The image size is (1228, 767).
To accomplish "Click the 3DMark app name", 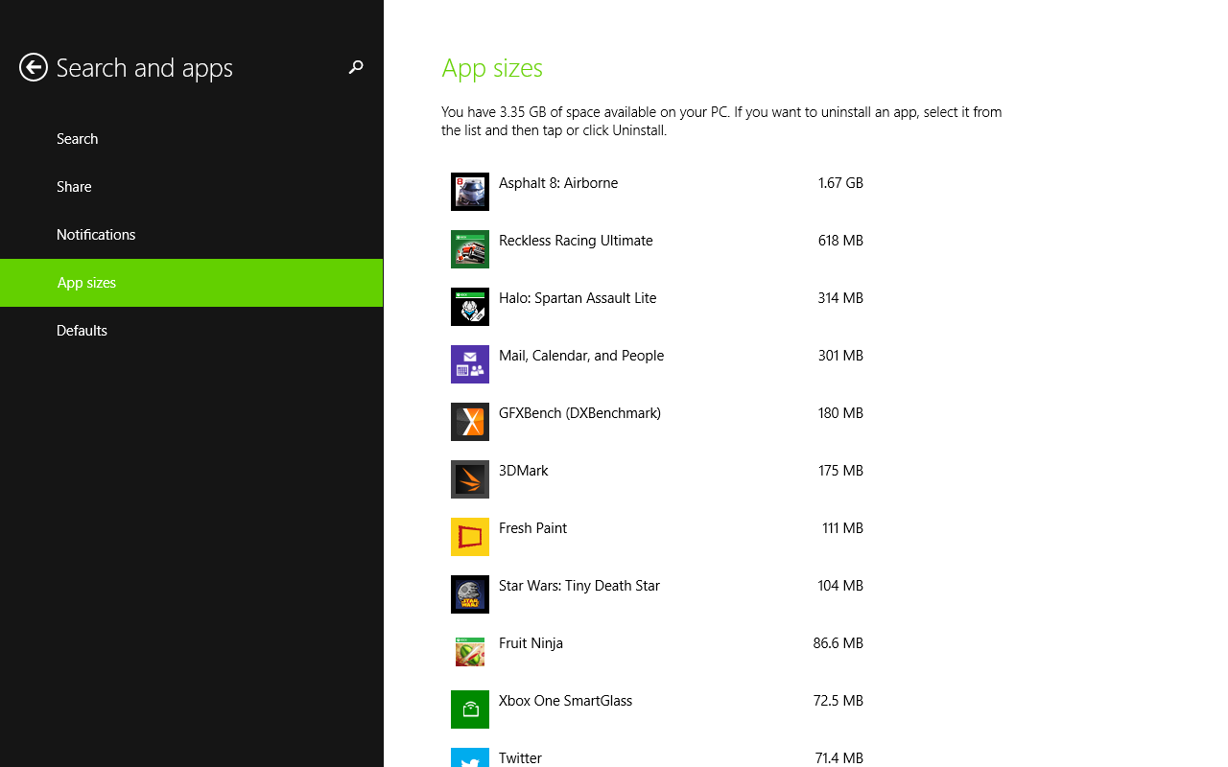I will click(x=524, y=471).
